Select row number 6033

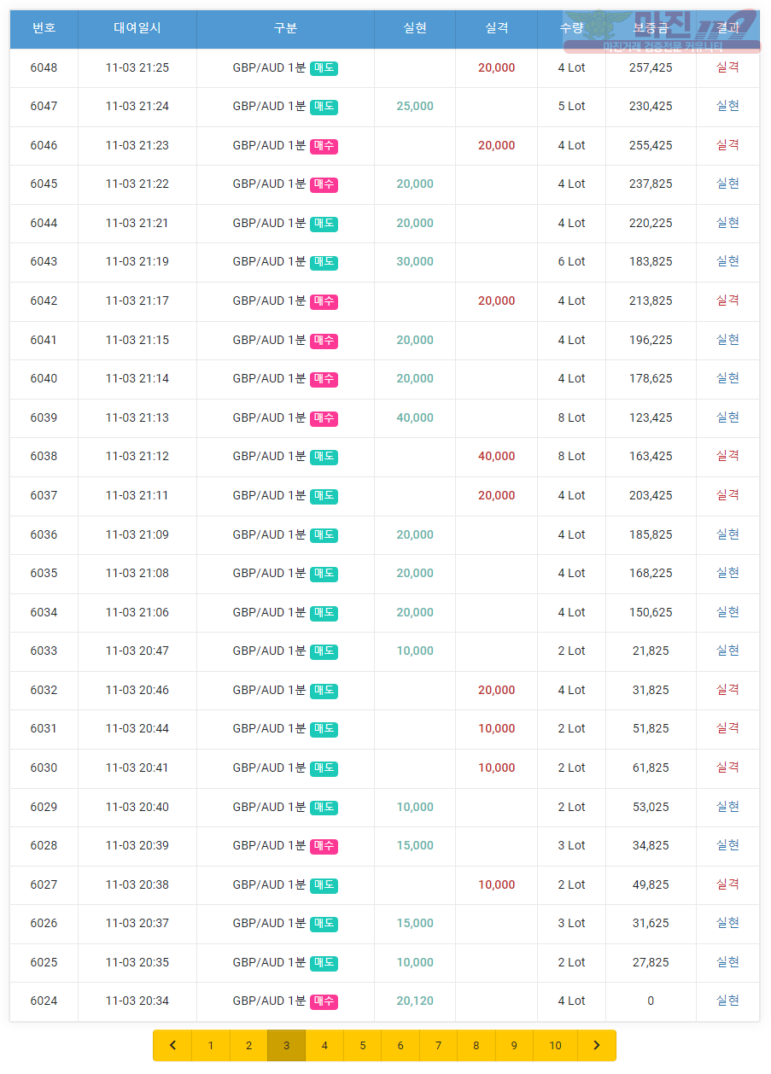44,651
